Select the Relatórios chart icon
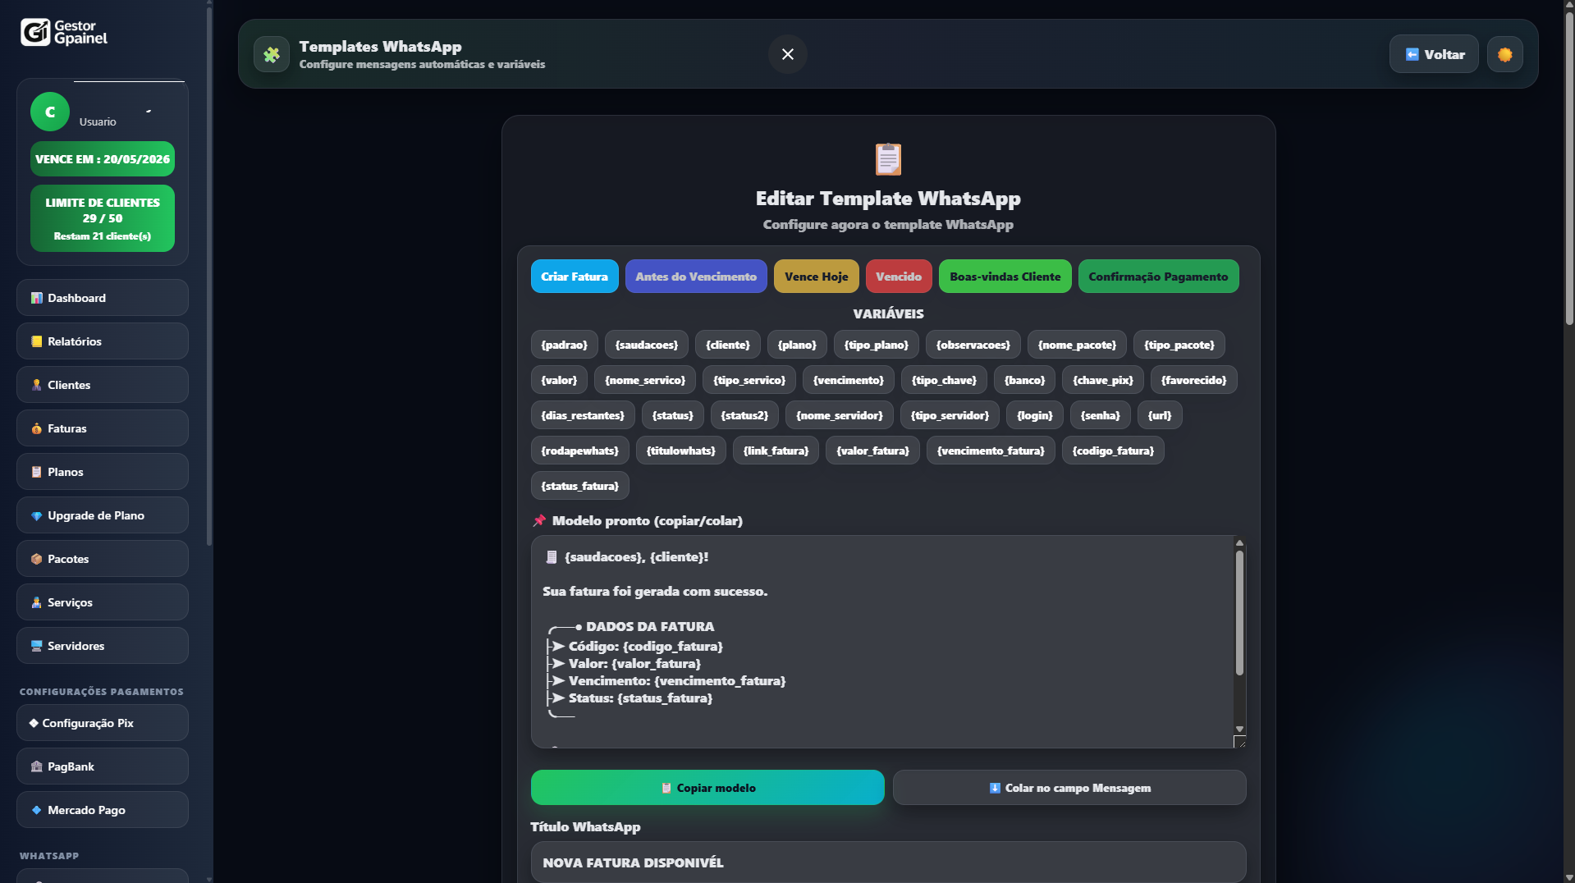The width and height of the screenshot is (1575, 883). [x=36, y=341]
